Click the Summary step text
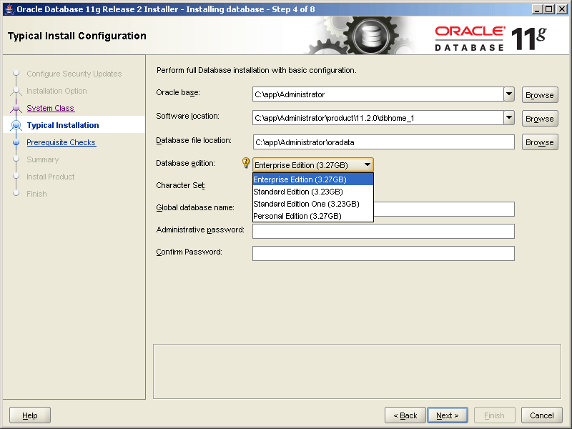572x429 pixels. tap(42, 159)
